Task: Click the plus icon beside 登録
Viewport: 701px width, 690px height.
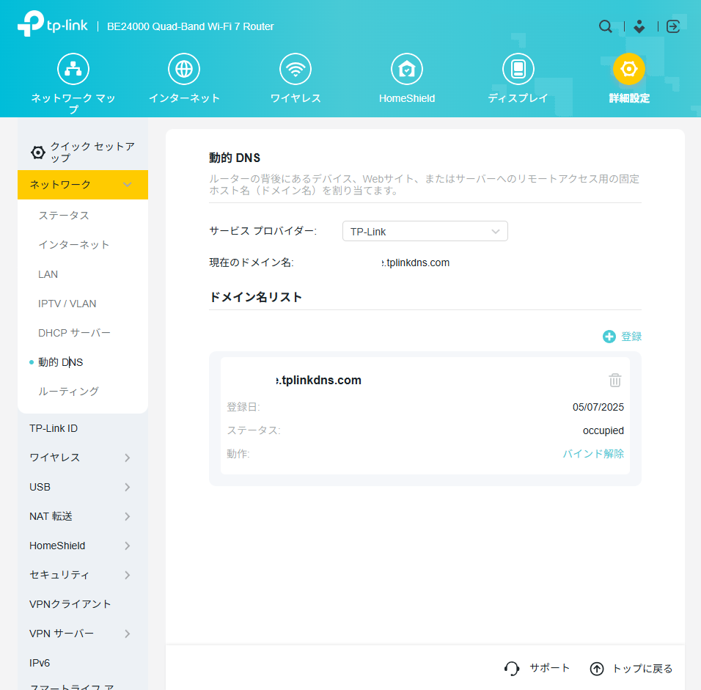Action: tap(609, 337)
